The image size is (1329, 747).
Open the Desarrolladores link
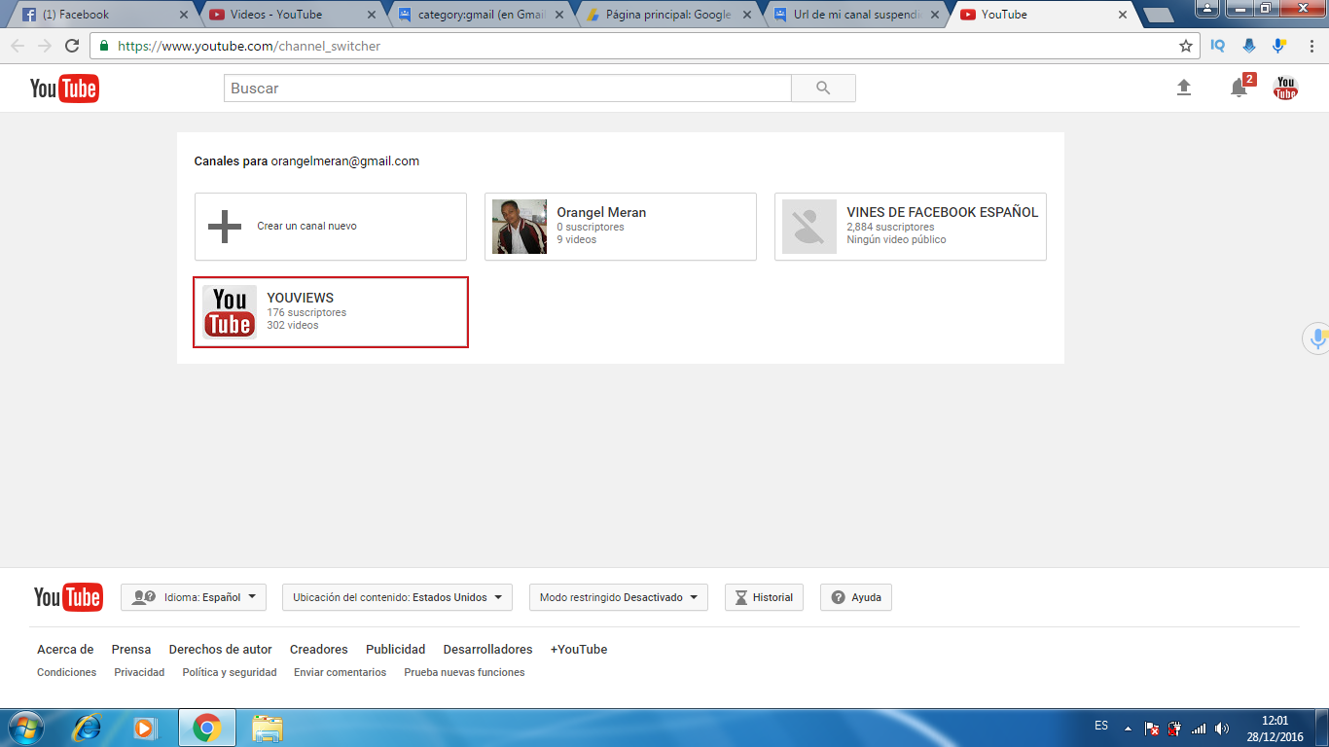[x=488, y=650]
